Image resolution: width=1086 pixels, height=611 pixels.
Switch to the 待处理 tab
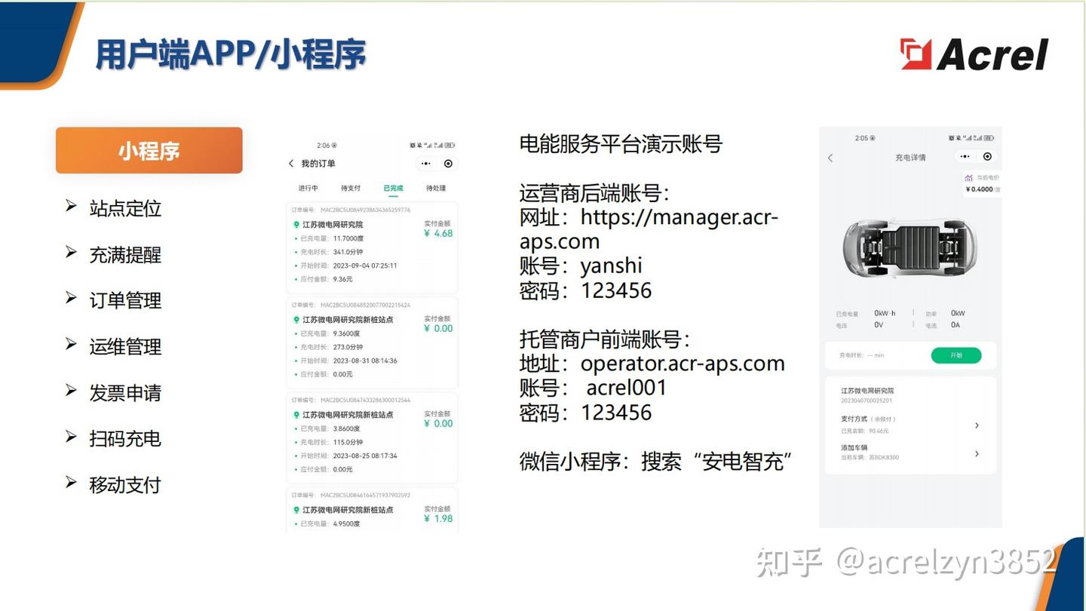(436, 188)
